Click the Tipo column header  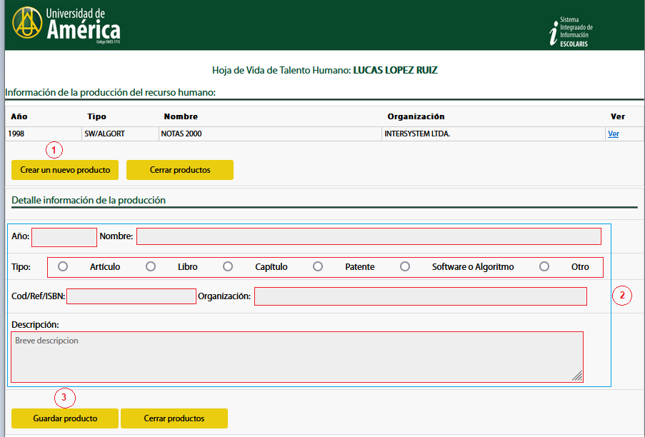[x=96, y=116]
